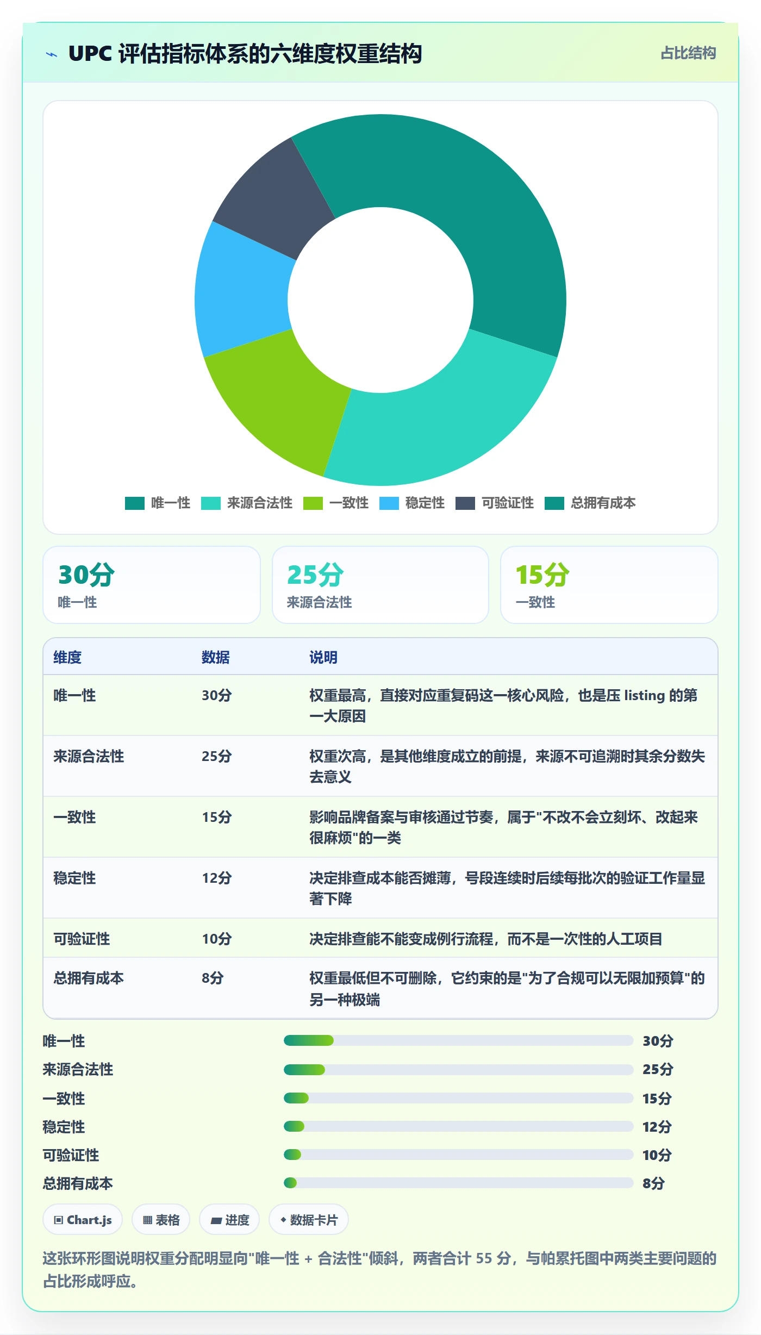The width and height of the screenshot is (761, 1335).
Task: Click the 15分 一致性 data card
Action: click(x=609, y=585)
